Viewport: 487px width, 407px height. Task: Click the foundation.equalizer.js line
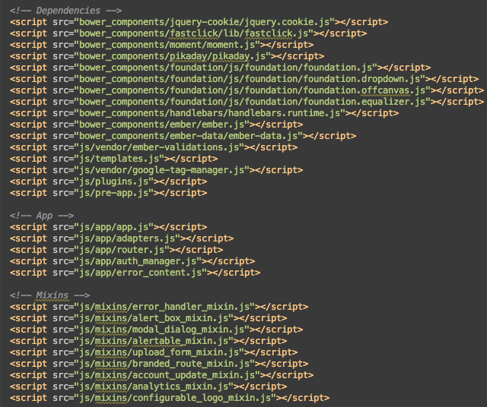coord(247,102)
